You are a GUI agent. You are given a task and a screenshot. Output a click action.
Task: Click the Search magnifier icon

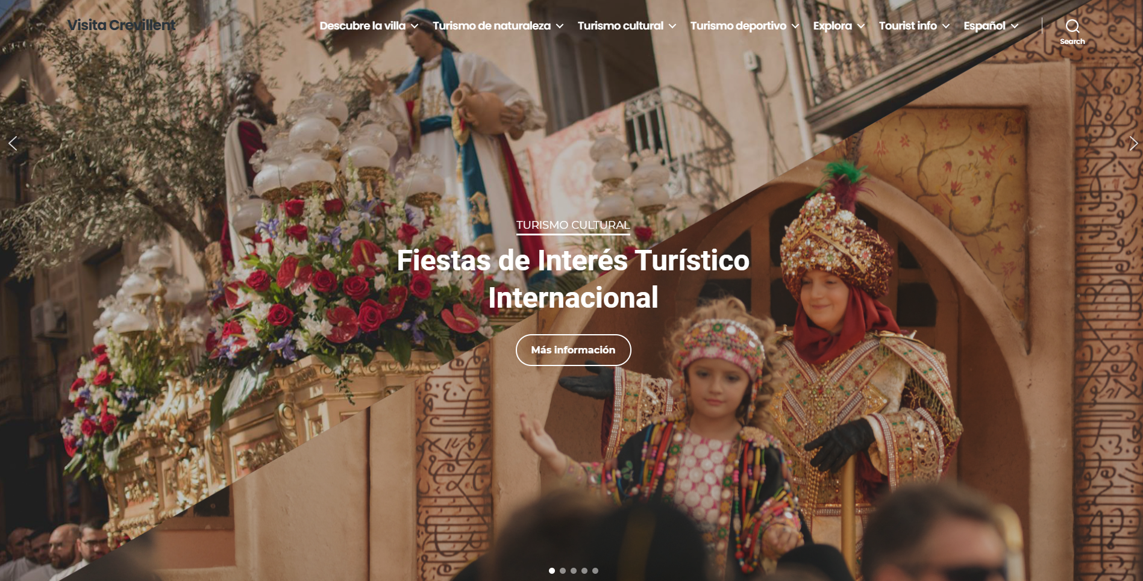1072,26
